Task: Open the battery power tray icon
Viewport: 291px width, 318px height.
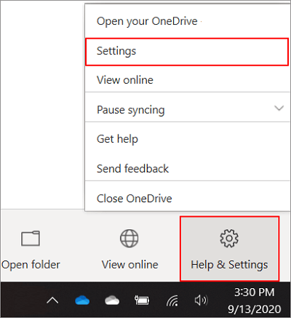Action: point(142,301)
